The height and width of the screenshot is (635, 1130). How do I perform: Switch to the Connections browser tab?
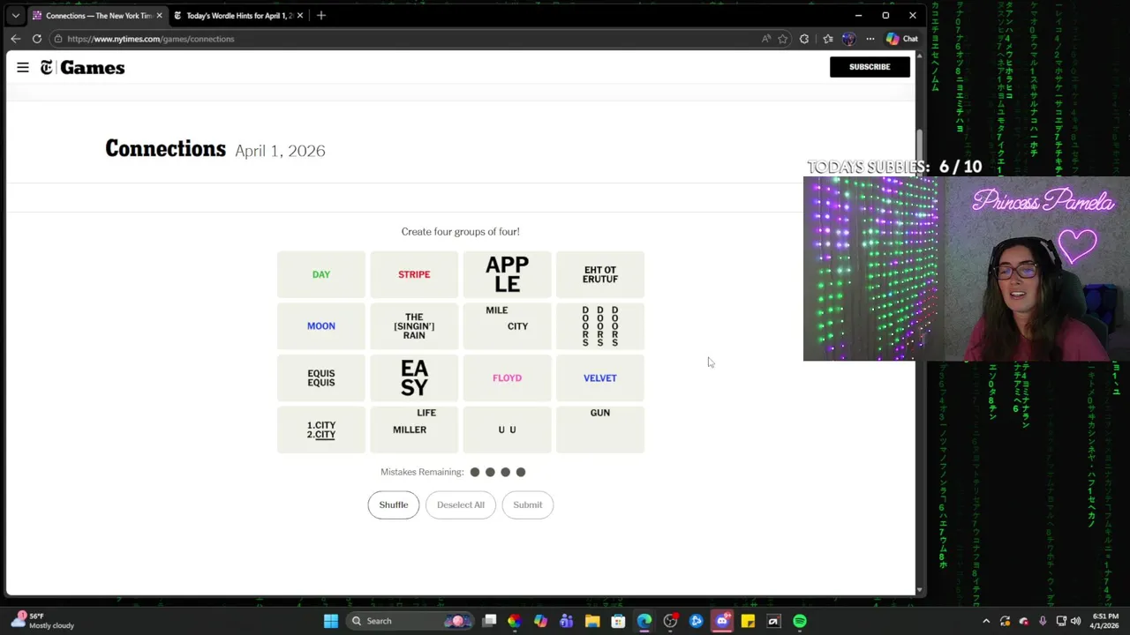97,15
